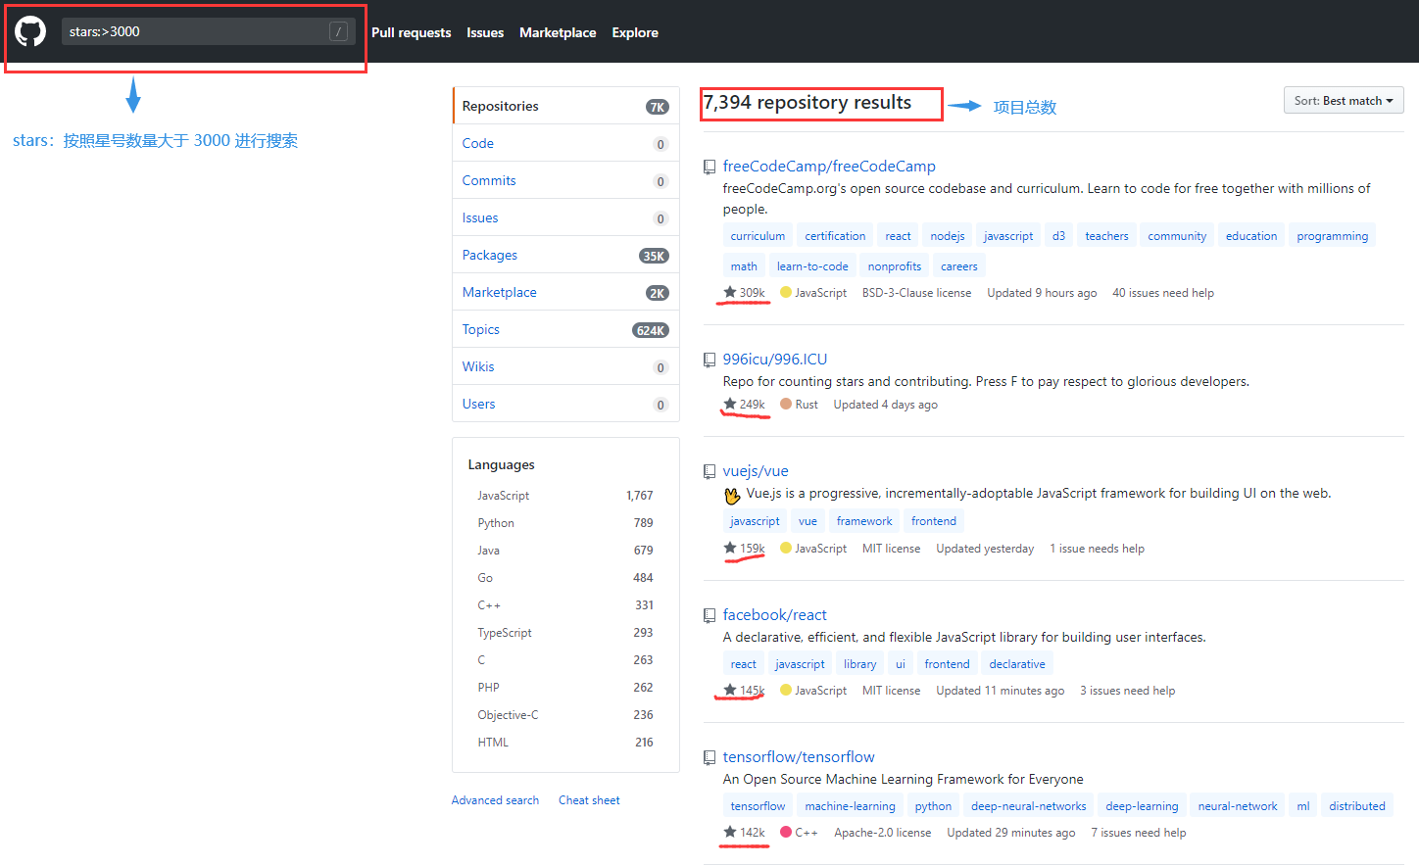Filter results by PHP language (262)
The image size is (1419, 866).
tap(565, 688)
